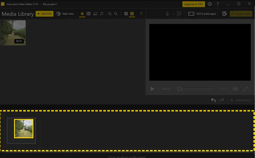Filter media library by video files
255x158 pixels.
click(x=89, y=14)
